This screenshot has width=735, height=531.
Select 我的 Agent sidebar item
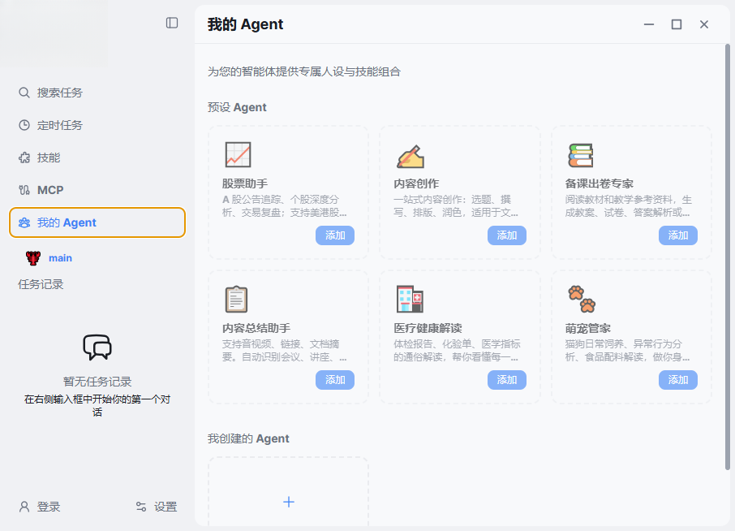[97, 222]
